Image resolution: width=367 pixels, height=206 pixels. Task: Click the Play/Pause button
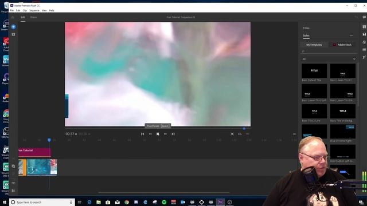(158, 134)
